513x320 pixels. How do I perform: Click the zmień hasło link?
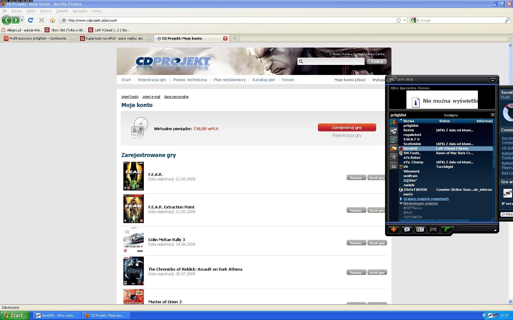(x=130, y=97)
